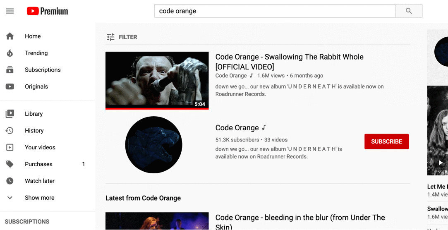This screenshot has height=230, width=448.
Task: Click the Home house icon
Action: click(x=10, y=36)
